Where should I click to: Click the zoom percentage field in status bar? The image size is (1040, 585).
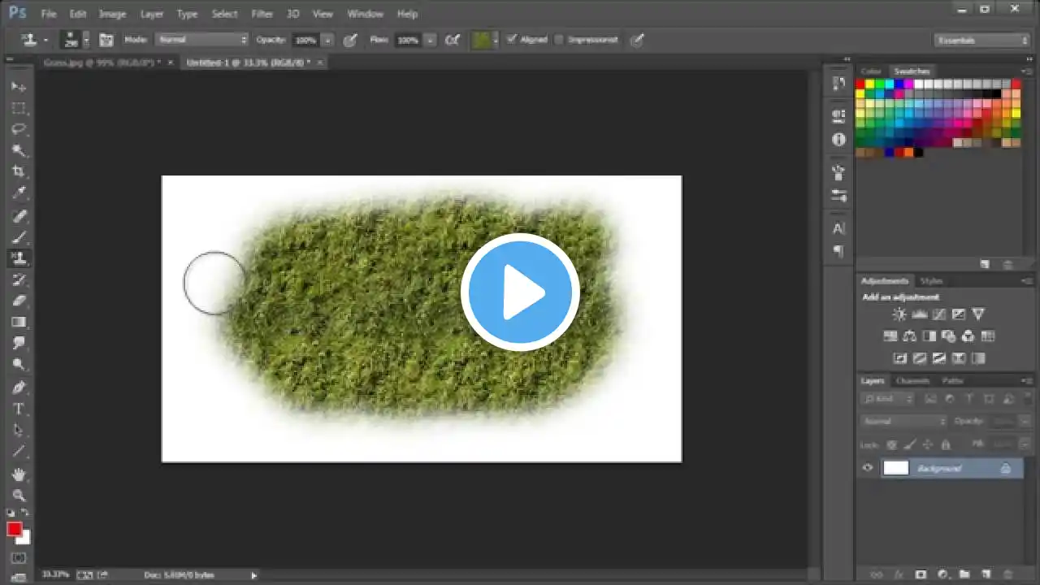(55, 574)
